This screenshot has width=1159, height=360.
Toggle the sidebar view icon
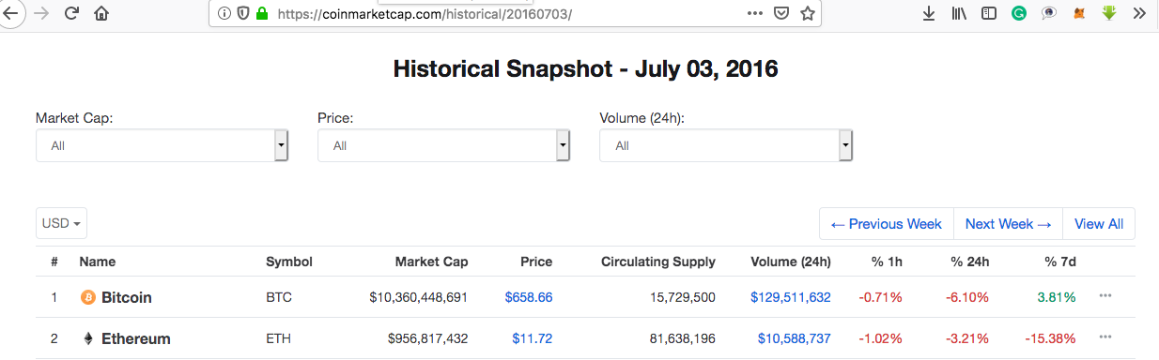click(989, 13)
